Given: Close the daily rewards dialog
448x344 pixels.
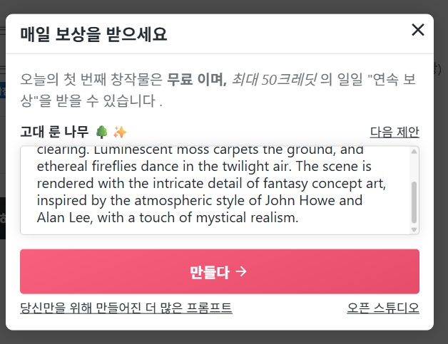Looking at the screenshot, I should 417,30.
